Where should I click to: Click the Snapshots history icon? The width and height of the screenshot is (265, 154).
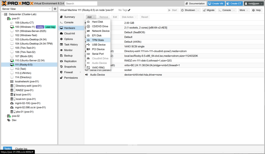pos(61,67)
